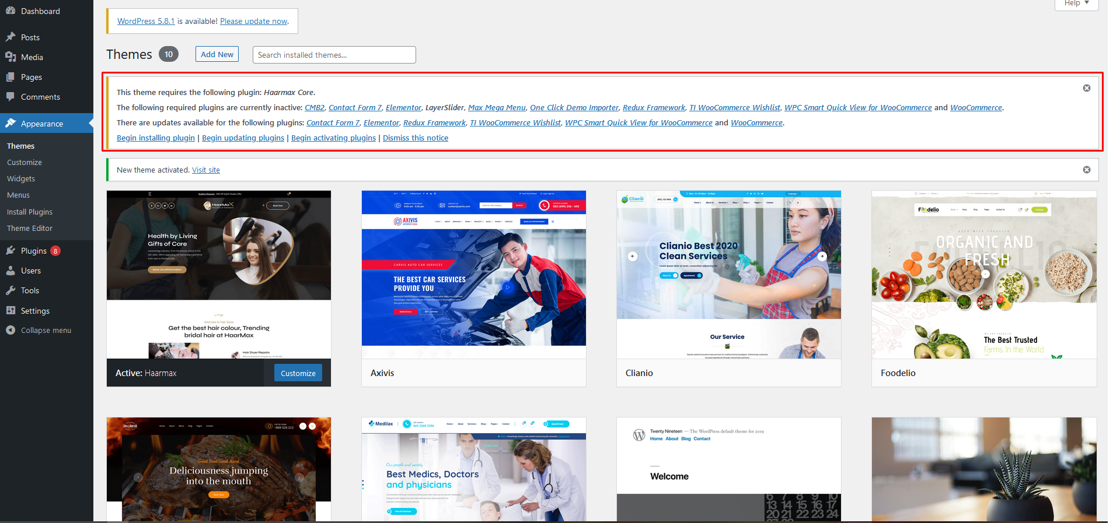Viewport: 1120px width, 523px height.
Task: Click Begin installing plugin link
Action: coord(156,138)
